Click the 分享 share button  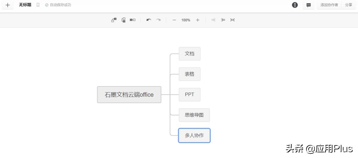click(x=348, y=5)
